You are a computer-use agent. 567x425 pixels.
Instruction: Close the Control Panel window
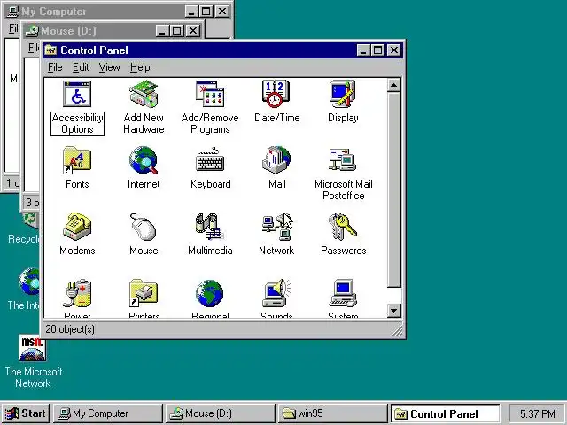coord(393,50)
